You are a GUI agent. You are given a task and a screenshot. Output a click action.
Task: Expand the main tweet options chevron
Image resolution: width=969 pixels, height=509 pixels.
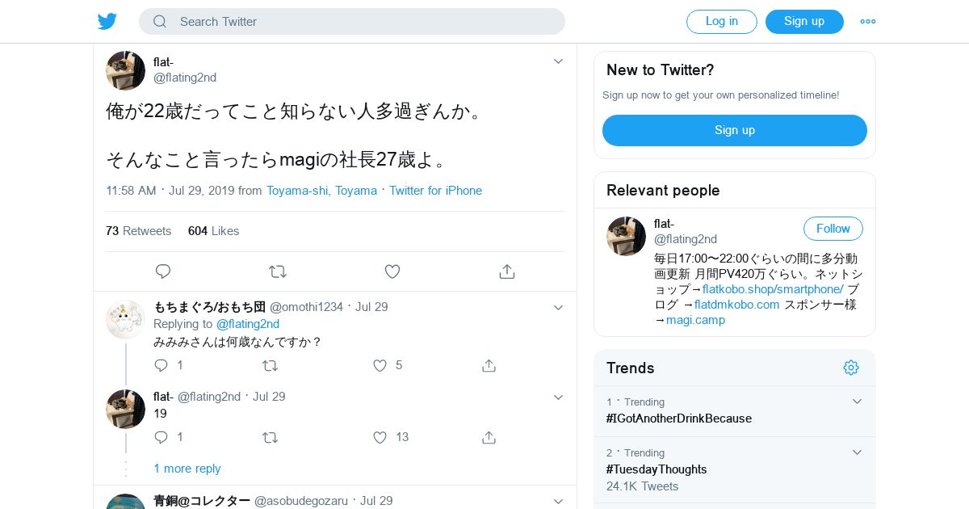pyautogui.click(x=558, y=61)
